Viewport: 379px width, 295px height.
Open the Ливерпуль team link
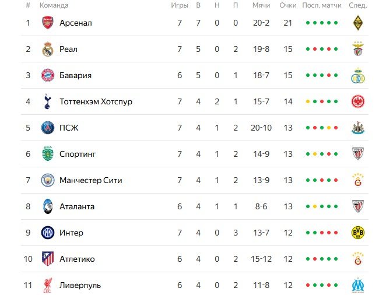pyautogui.click(x=80, y=285)
